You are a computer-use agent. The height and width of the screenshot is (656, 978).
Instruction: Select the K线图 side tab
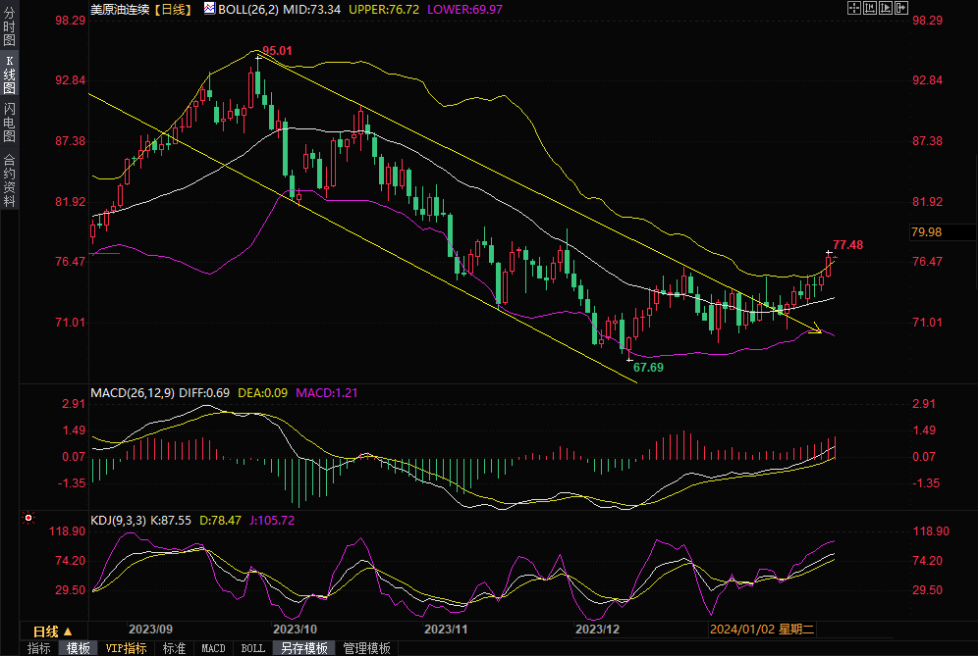pyautogui.click(x=10, y=81)
